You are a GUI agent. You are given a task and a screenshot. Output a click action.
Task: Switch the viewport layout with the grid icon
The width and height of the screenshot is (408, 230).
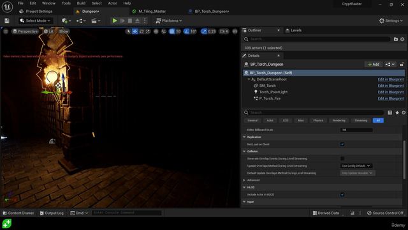235,31
